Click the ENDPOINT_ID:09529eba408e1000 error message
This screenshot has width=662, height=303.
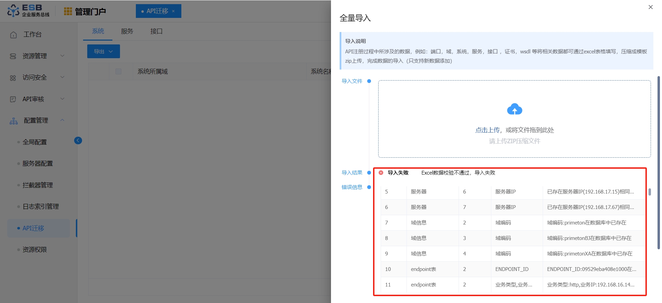click(x=591, y=269)
